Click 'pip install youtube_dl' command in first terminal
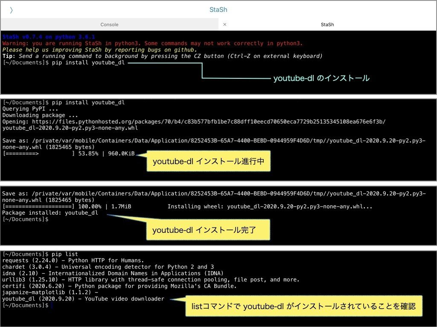The width and height of the screenshot is (437, 327). [88, 63]
